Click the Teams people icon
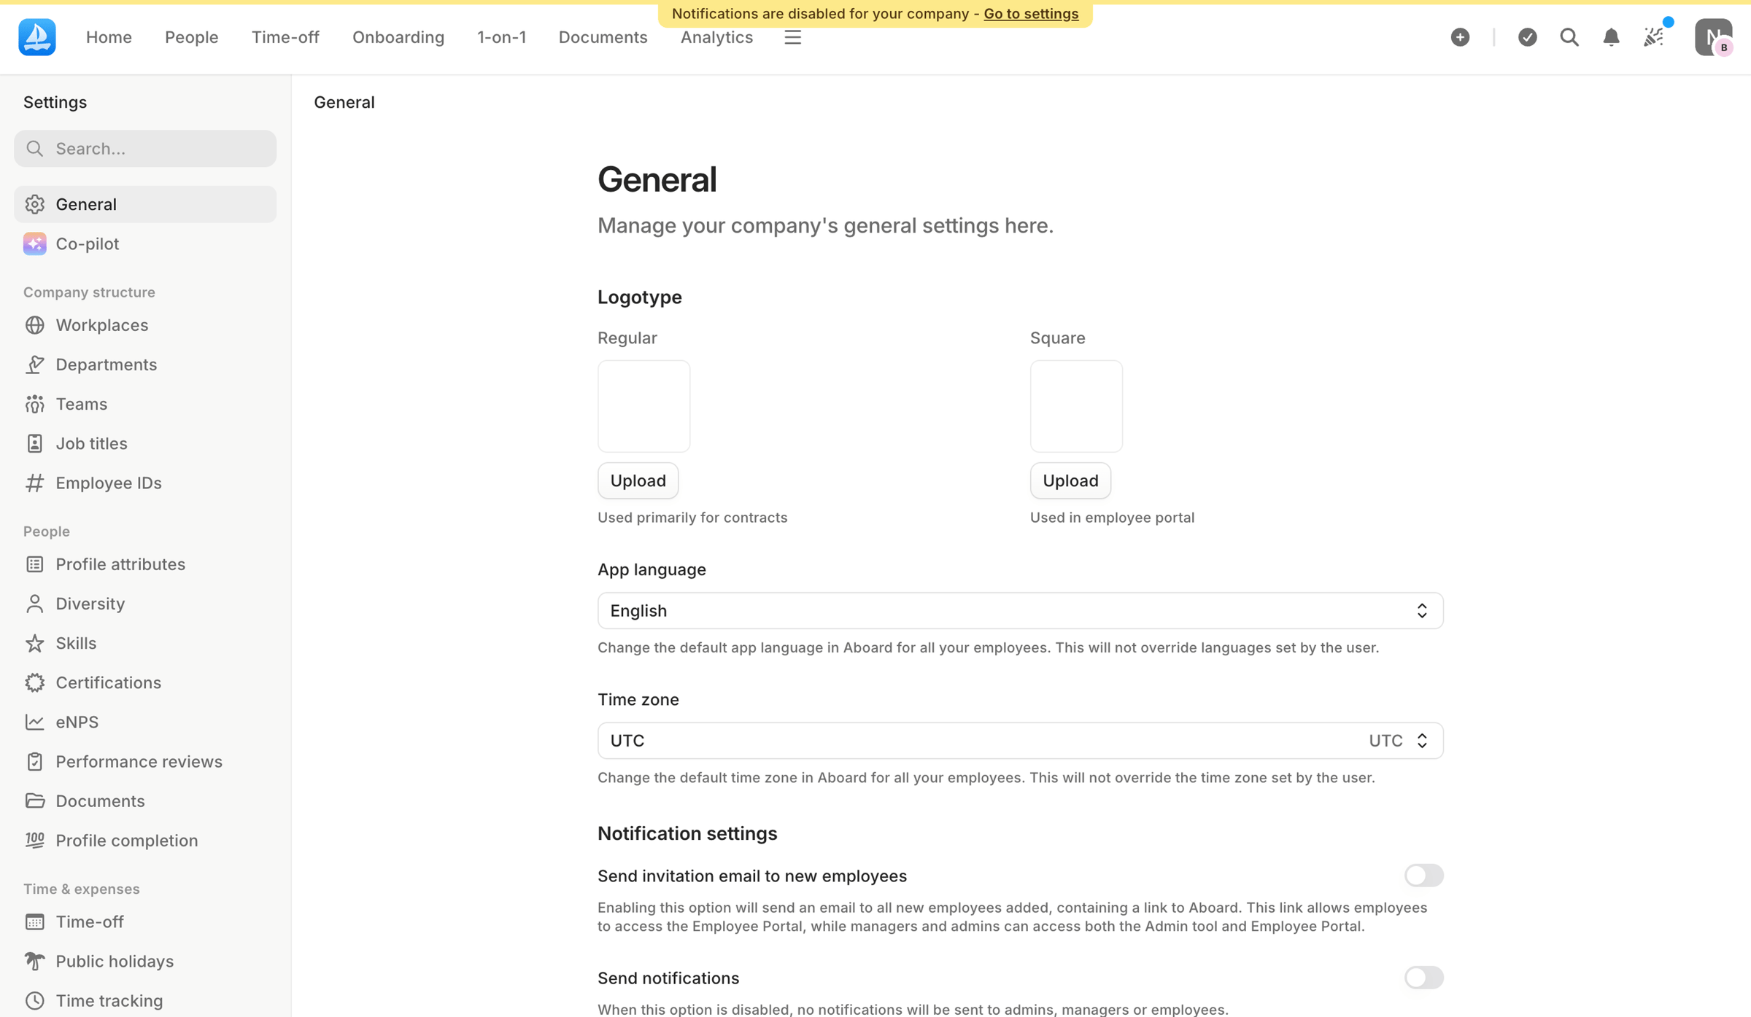The width and height of the screenshot is (1751, 1017). (34, 404)
